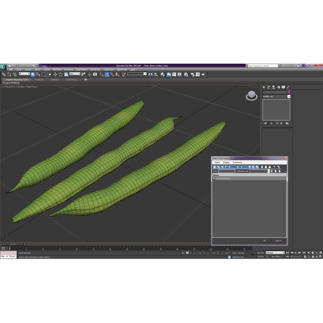This screenshot has height=323, width=323.
Task: Open Render Setup dialog
Action: 192,74
